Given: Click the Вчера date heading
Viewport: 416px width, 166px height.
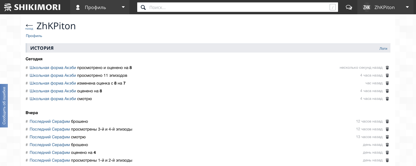Looking at the screenshot, I should [x=32, y=113].
